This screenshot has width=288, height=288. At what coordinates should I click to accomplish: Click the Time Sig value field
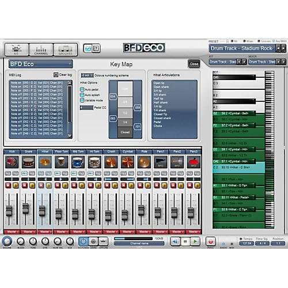point(262,243)
